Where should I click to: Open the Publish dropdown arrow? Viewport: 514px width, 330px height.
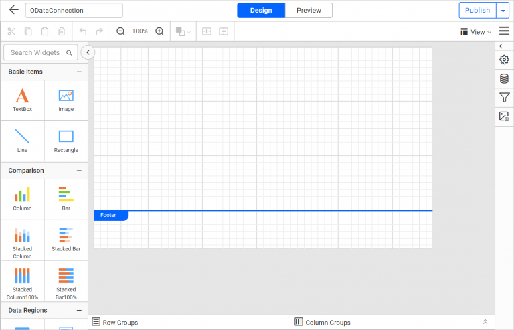click(503, 11)
